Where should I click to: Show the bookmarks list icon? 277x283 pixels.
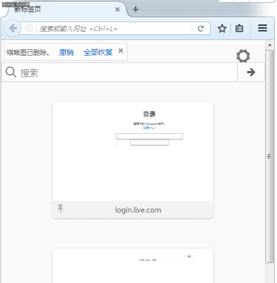(239, 28)
